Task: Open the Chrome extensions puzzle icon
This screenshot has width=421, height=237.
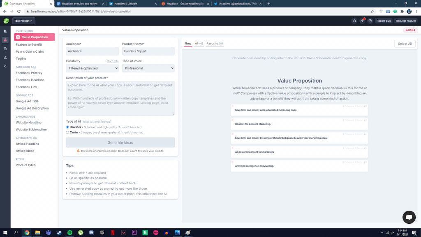Action: [402, 12]
